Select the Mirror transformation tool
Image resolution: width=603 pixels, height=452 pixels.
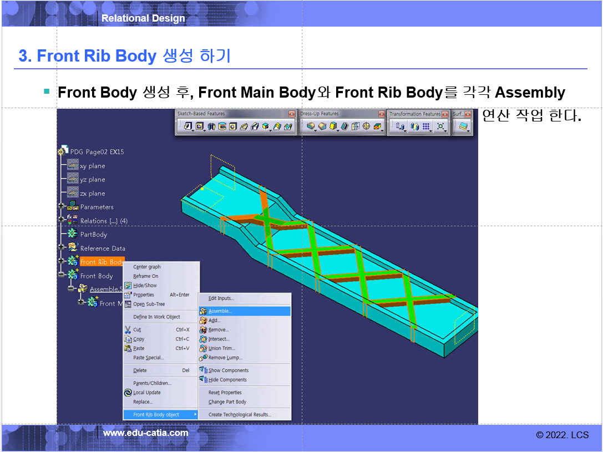click(x=414, y=126)
